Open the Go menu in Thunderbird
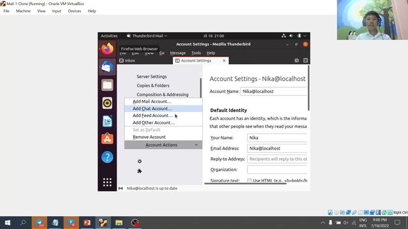Viewport: 408px width, 229px height. click(162, 53)
